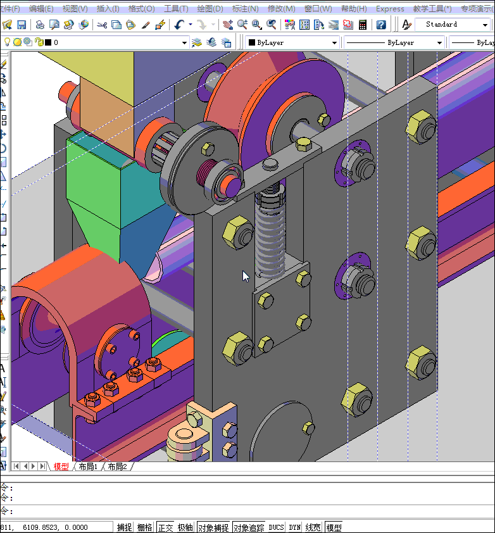The image size is (495, 533).
Task: Click the Copy to clipboard icon
Action: coord(116,25)
